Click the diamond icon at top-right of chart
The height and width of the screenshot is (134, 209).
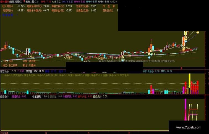click(x=198, y=32)
